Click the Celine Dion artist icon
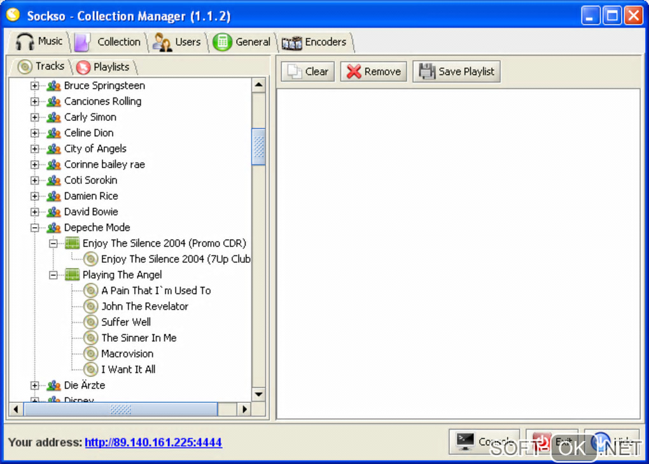This screenshot has width=649, height=464. coord(54,133)
